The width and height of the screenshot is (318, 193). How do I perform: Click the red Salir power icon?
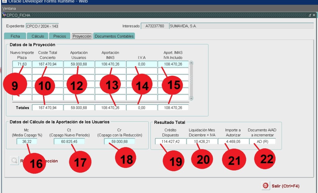coord(266,186)
